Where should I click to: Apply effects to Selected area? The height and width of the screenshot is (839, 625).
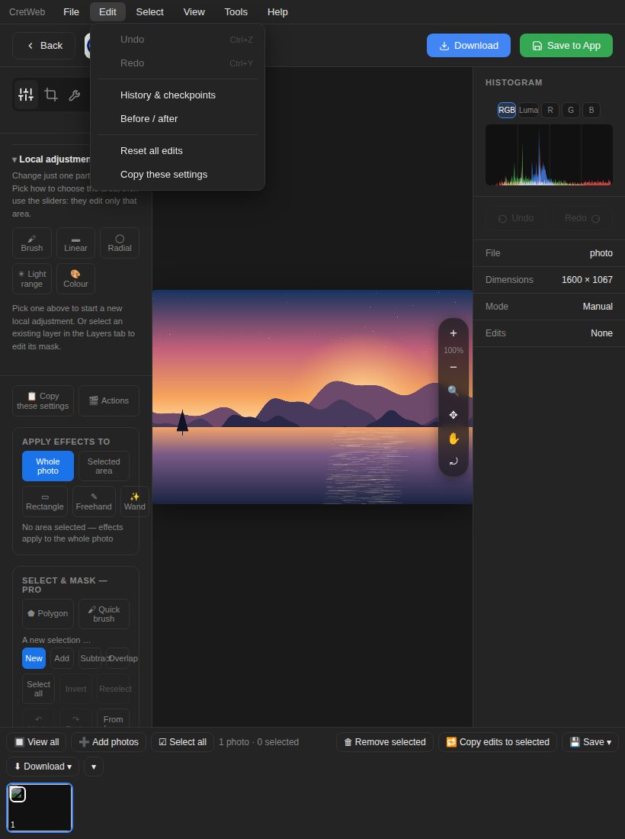(104, 466)
